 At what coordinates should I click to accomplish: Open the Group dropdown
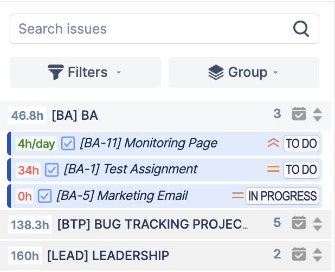click(243, 72)
